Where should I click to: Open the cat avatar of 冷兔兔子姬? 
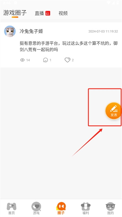(x=10, y=31)
